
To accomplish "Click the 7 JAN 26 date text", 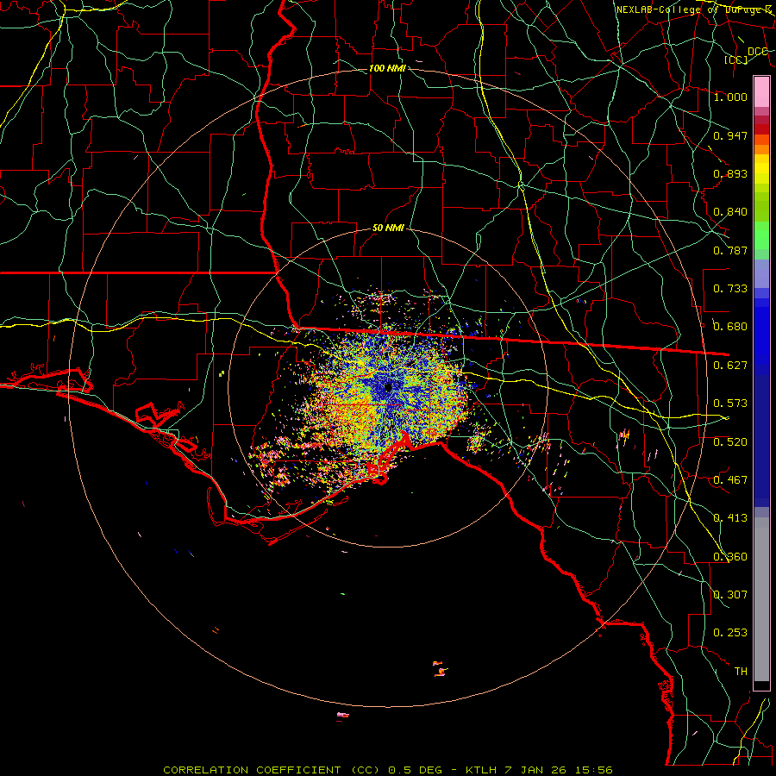I will (x=535, y=770).
